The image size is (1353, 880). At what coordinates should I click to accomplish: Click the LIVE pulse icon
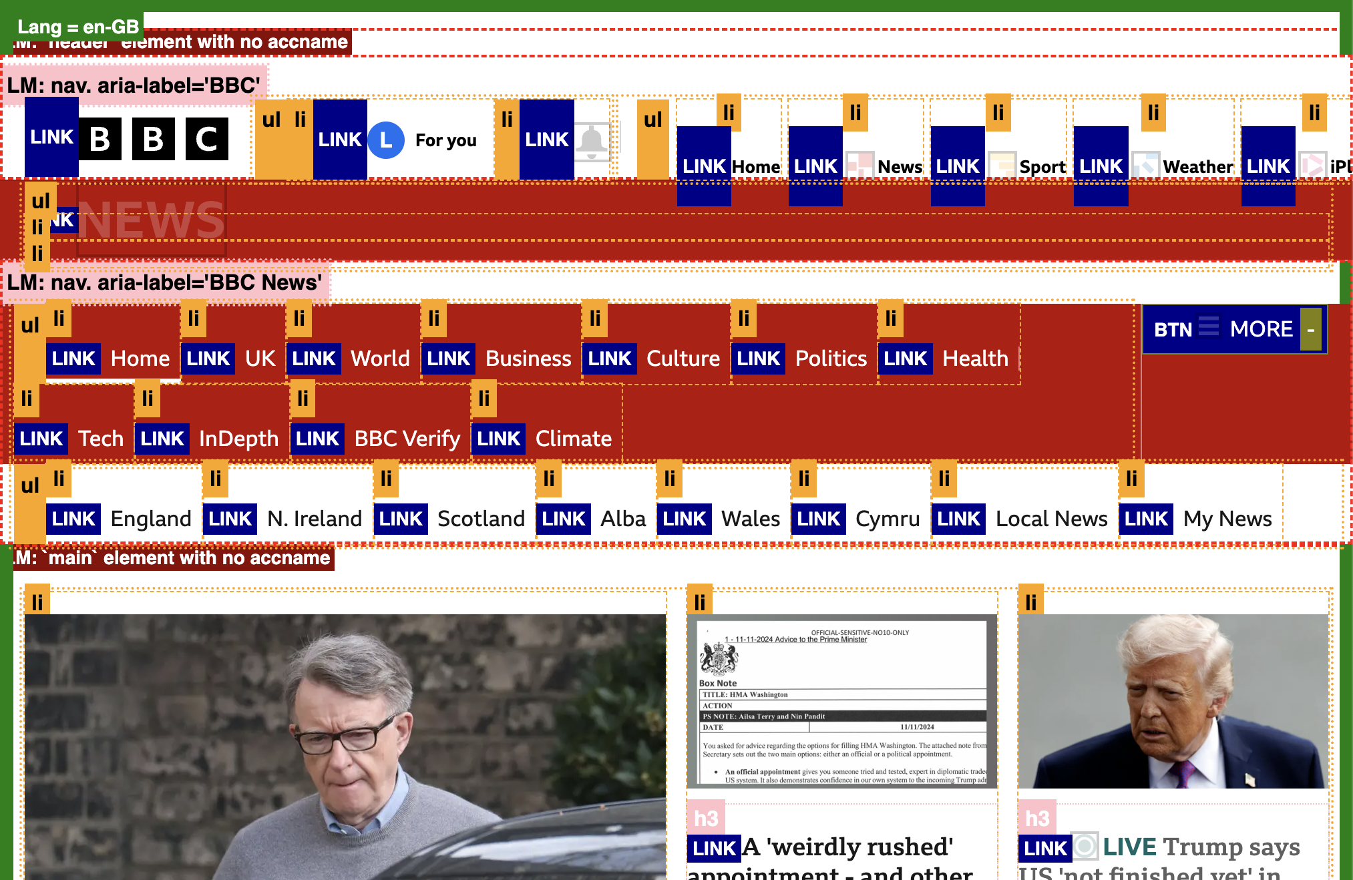tap(1085, 846)
